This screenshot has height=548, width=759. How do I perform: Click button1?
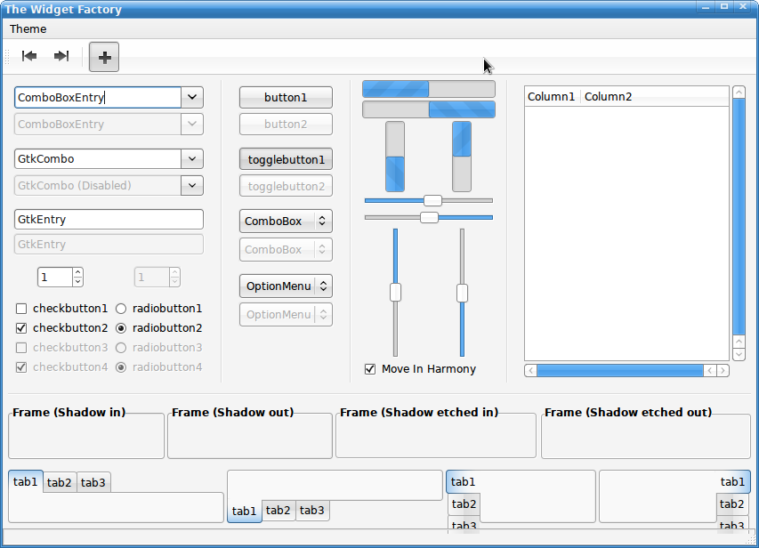pyautogui.click(x=287, y=97)
